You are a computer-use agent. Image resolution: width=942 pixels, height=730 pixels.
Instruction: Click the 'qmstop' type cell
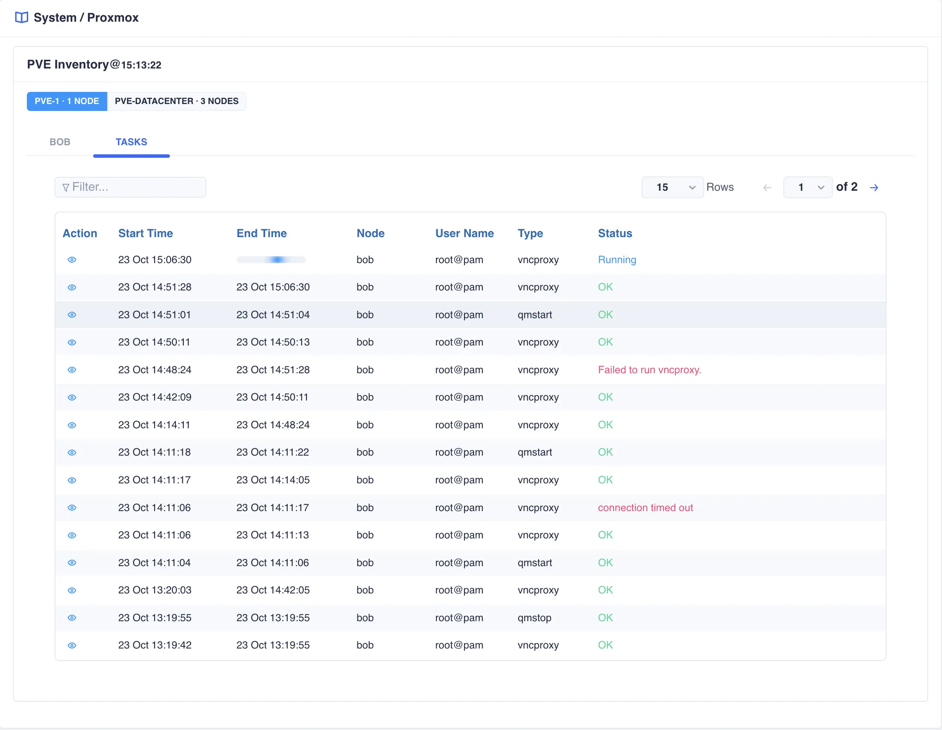coord(534,618)
